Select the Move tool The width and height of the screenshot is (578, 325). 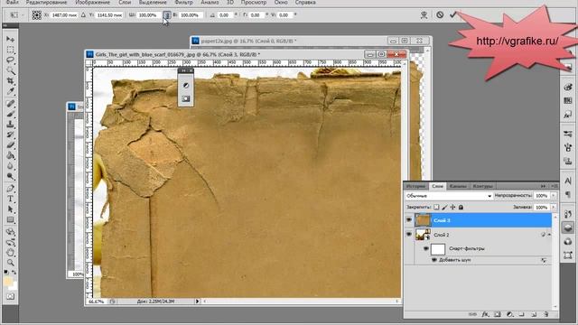tap(10, 39)
